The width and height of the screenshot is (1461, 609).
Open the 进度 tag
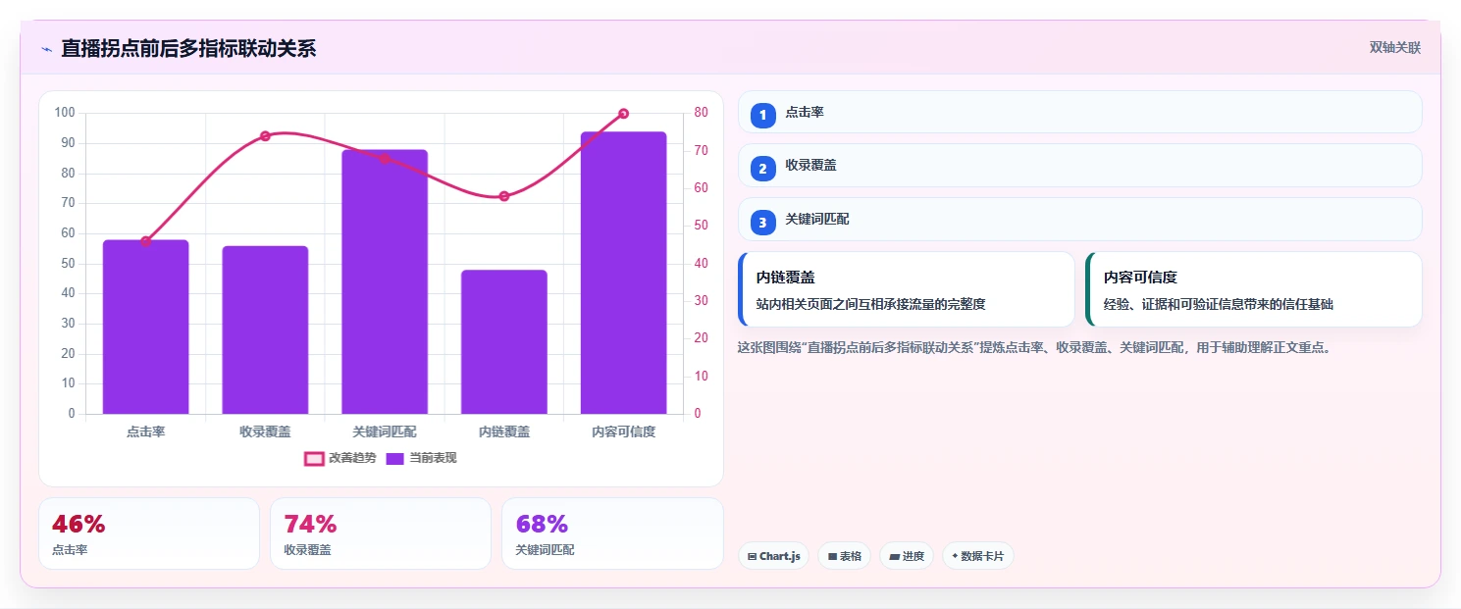[907, 556]
